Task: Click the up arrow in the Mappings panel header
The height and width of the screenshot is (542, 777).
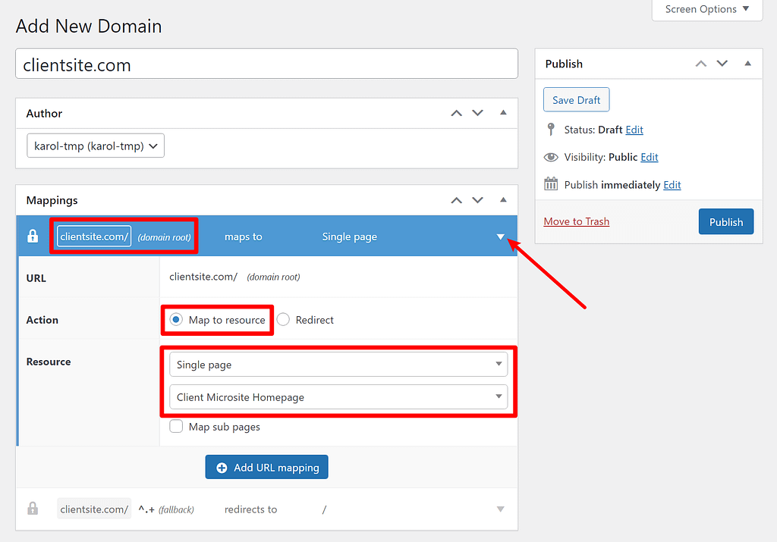Action: (x=456, y=200)
